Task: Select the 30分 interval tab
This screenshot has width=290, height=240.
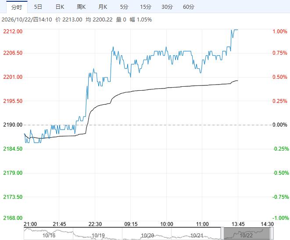Action: click(x=167, y=7)
